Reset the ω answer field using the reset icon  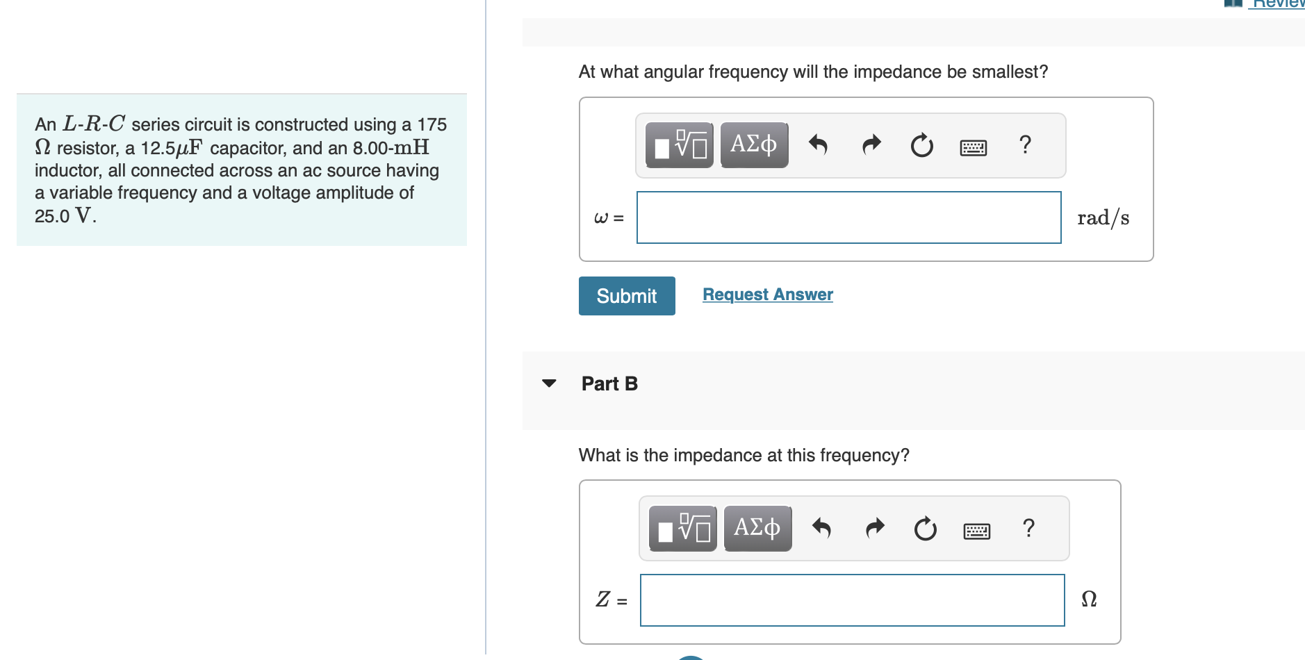[921, 145]
